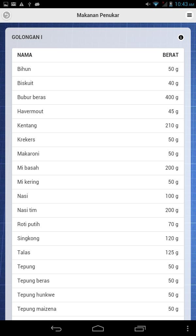The height and width of the screenshot is (336, 196).
Task: Tap the screenshot notification icon
Action: coord(6,4)
